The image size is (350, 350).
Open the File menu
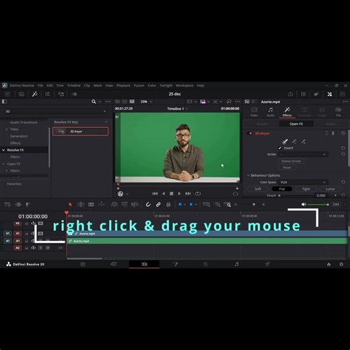click(x=40, y=85)
